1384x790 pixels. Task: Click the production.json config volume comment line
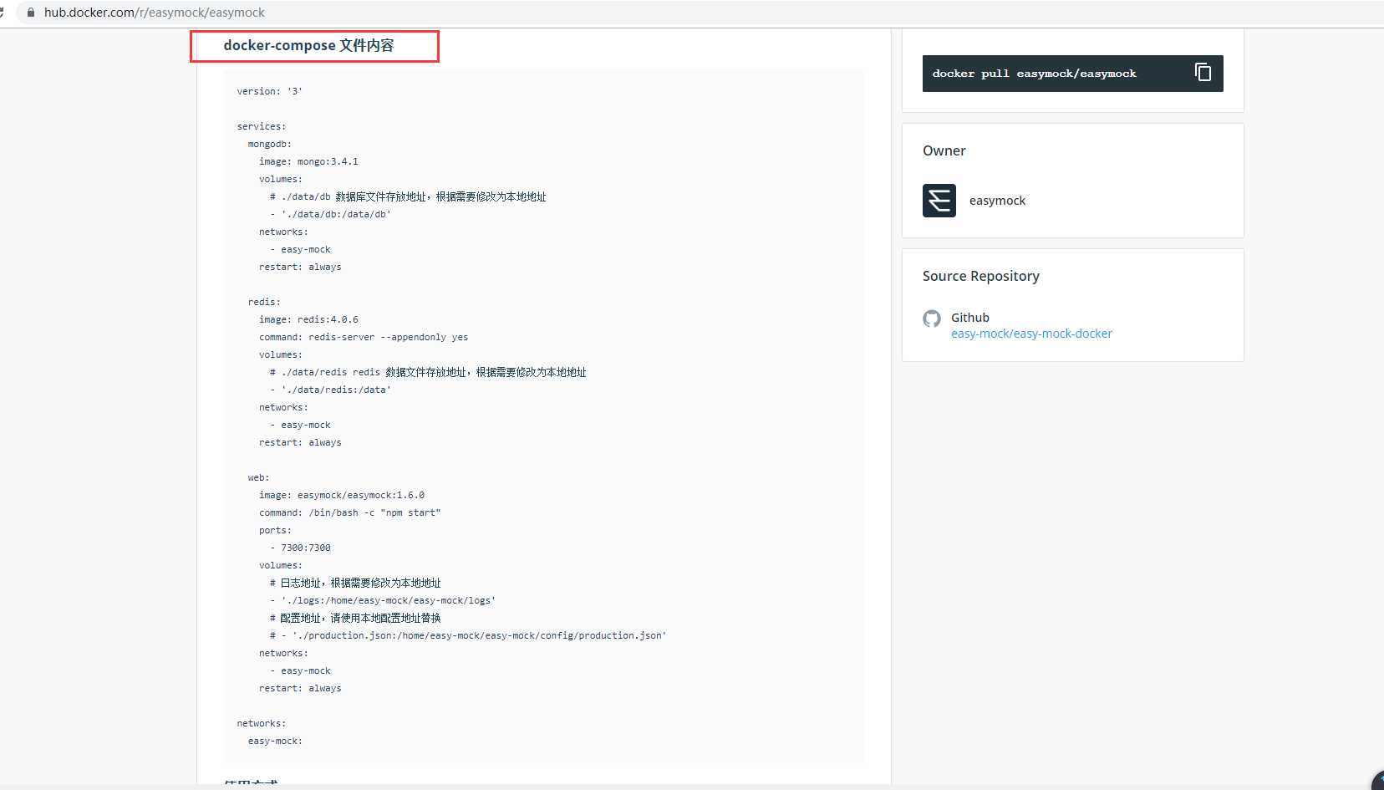(468, 635)
